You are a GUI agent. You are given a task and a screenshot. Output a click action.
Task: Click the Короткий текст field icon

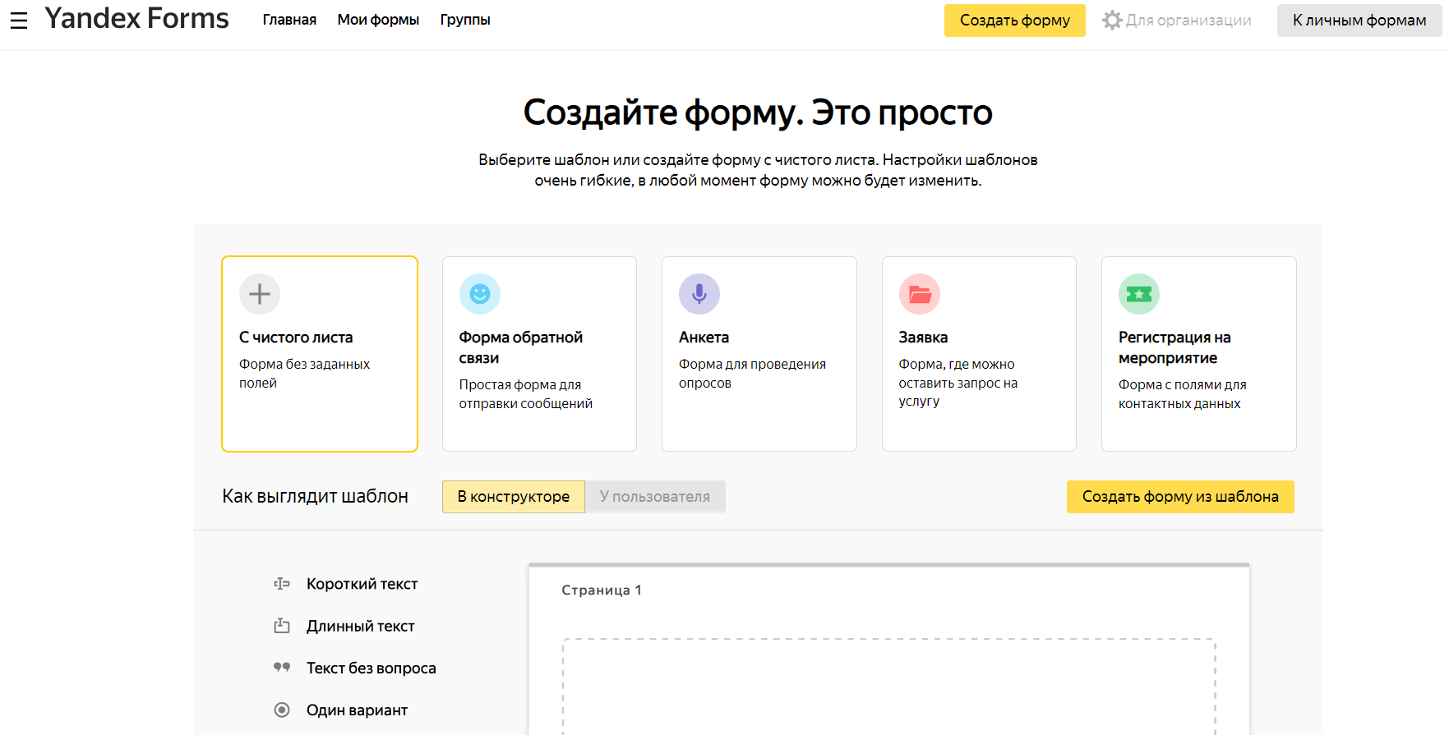(x=282, y=584)
